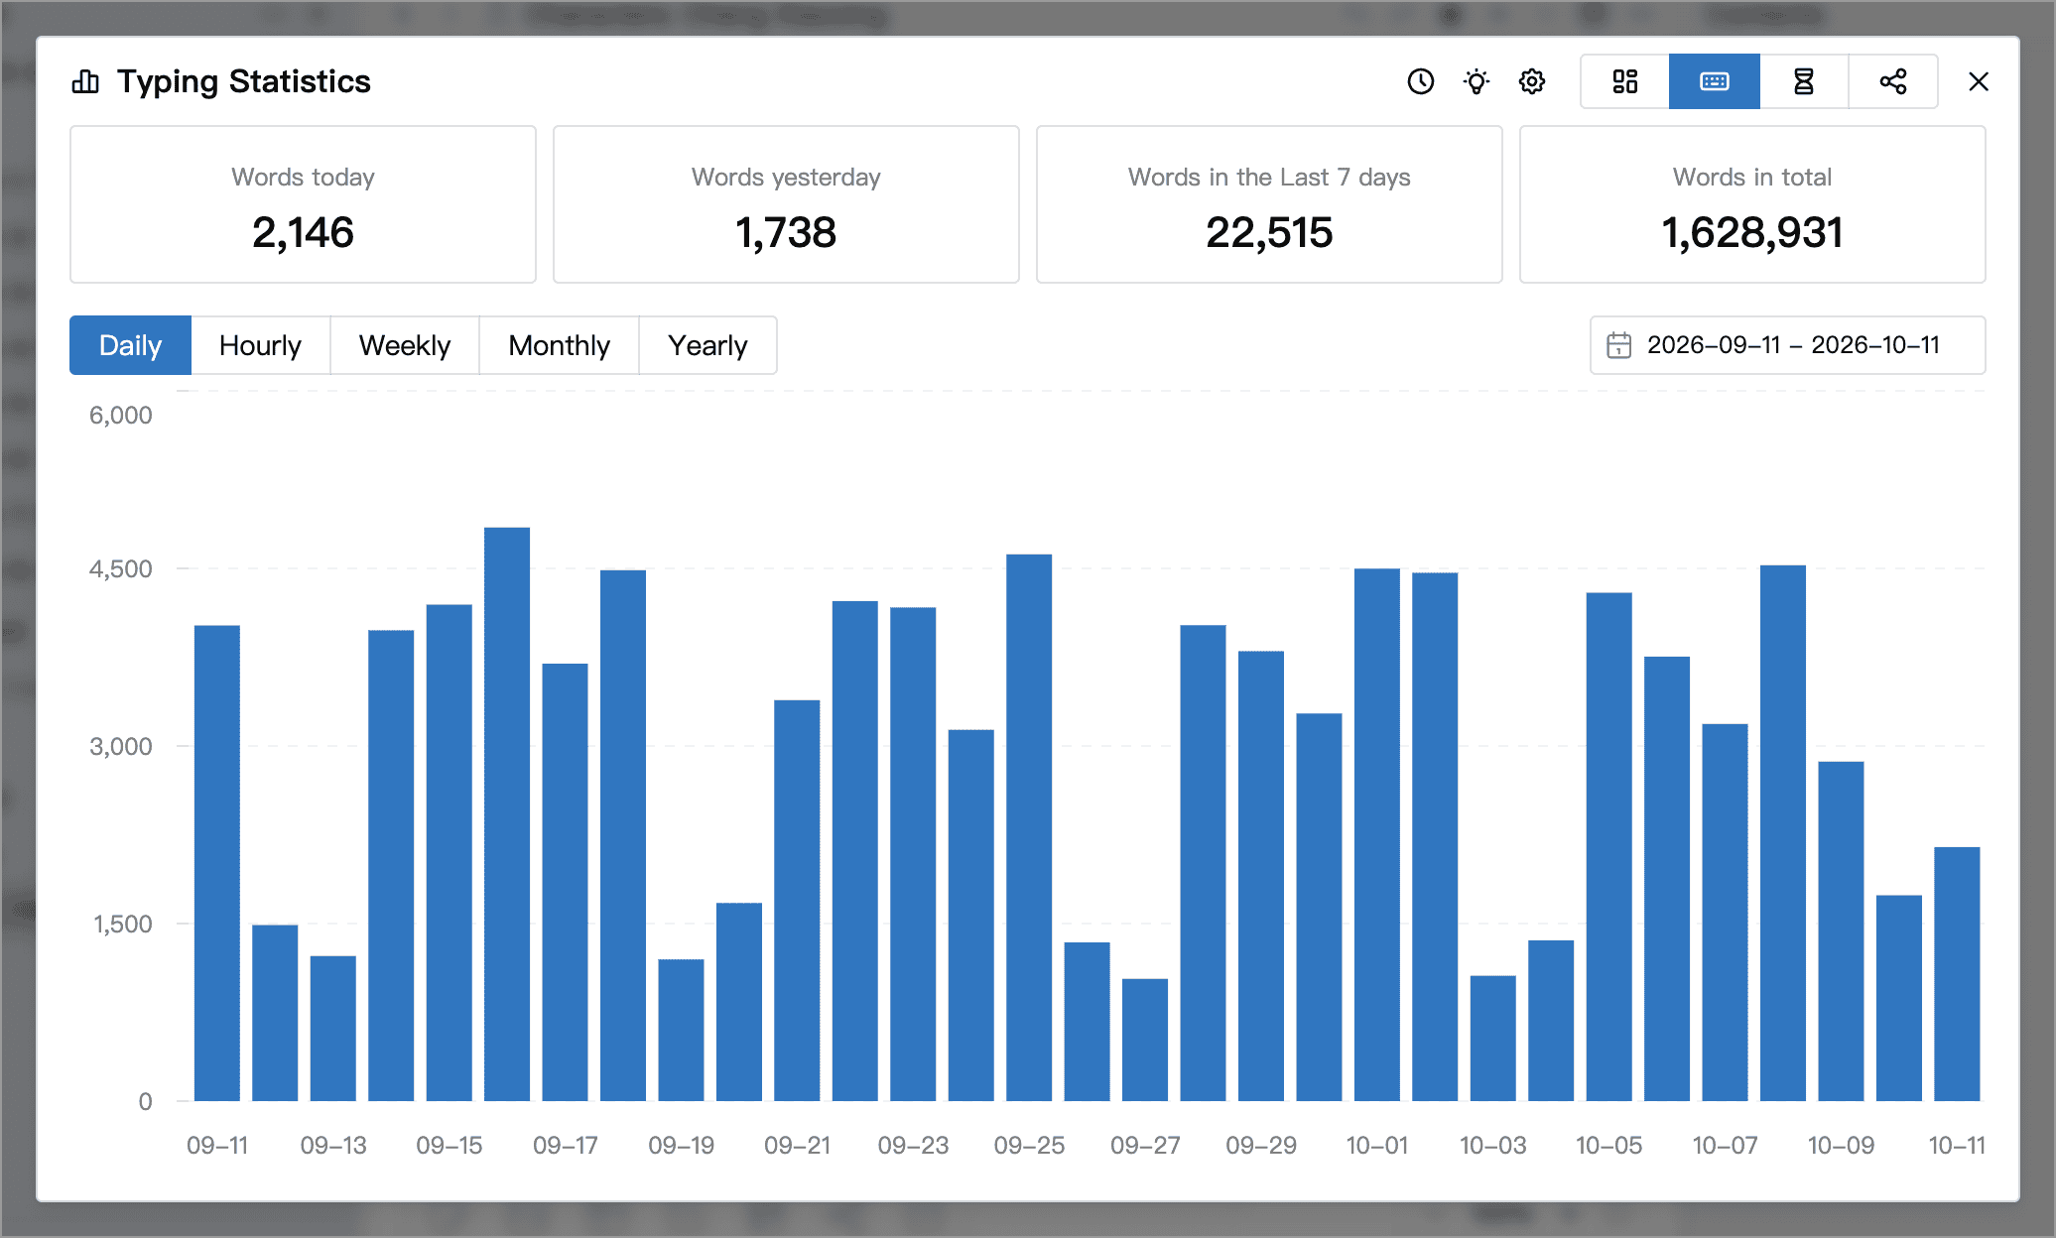
Task: Click the bar for 09-11
Action: point(217,863)
